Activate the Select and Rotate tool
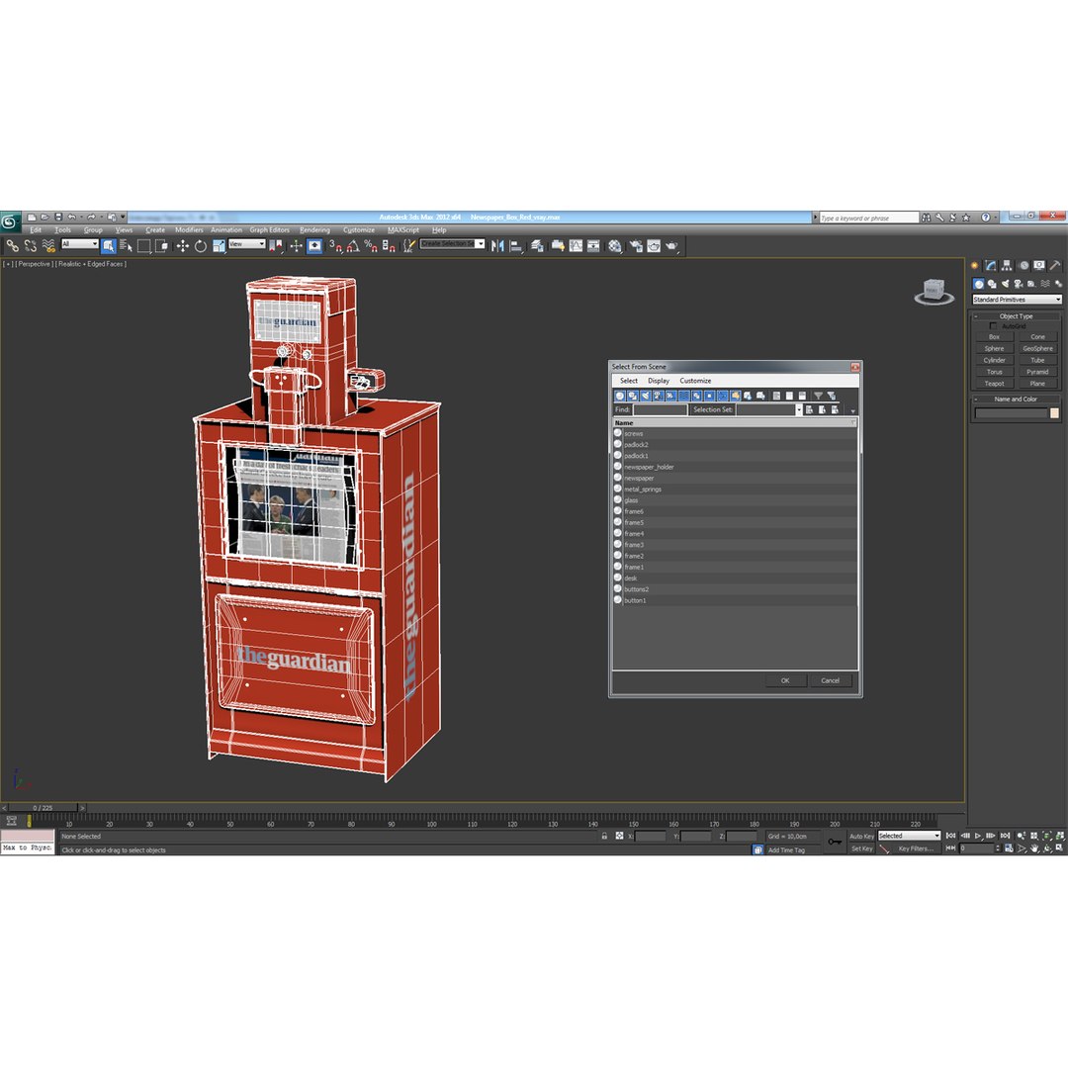Image resolution: width=1068 pixels, height=1068 pixels. [x=200, y=246]
